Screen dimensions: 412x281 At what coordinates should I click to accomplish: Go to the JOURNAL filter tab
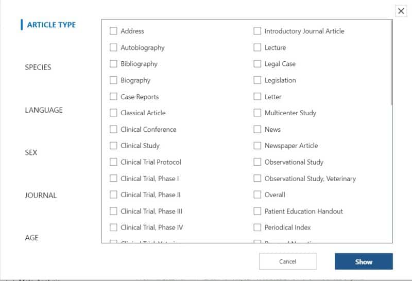(x=41, y=196)
